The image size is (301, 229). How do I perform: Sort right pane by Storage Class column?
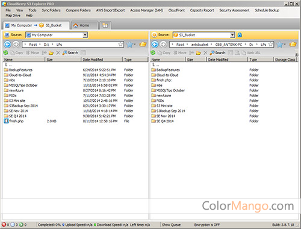point(285,60)
